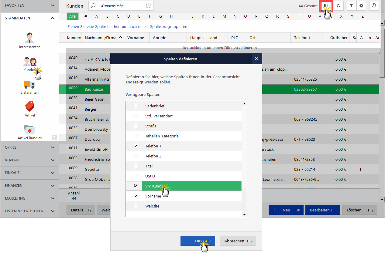
Task: Toggle Std.-Versandart column checkbox
Action: point(136,116)
